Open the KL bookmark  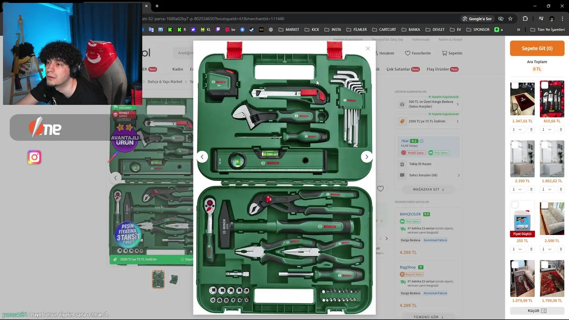205,29
